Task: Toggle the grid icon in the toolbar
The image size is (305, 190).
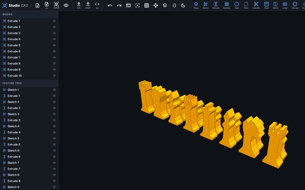Action: tap(147, 5)
